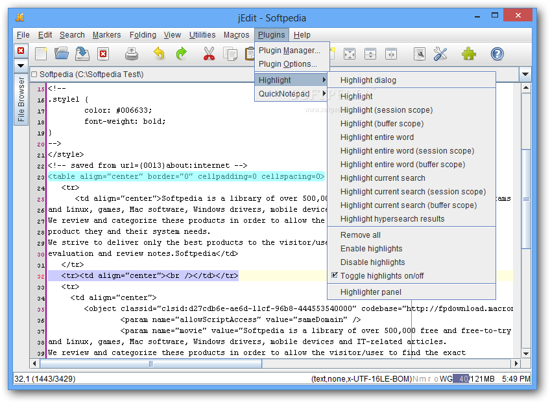The image size is (550, 403).
Task: Open the docking area dropdown arrow
Action: coord(21,65)
